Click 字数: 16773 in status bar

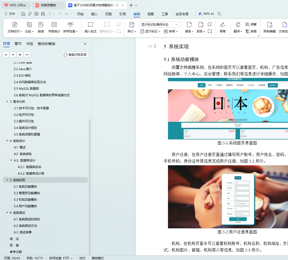pos(35,258)
